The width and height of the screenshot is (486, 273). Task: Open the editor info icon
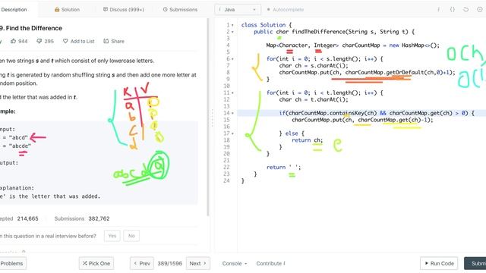[x=438, y=10]
